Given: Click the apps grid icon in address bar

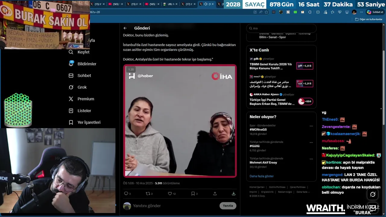Looking at the screenshot, I should (x=255, y=12).
